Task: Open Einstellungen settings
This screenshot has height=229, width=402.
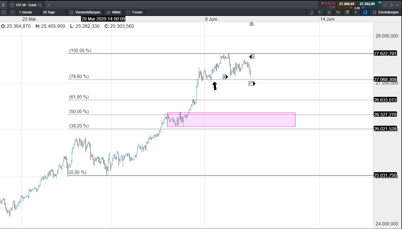Action: point(385,12)
